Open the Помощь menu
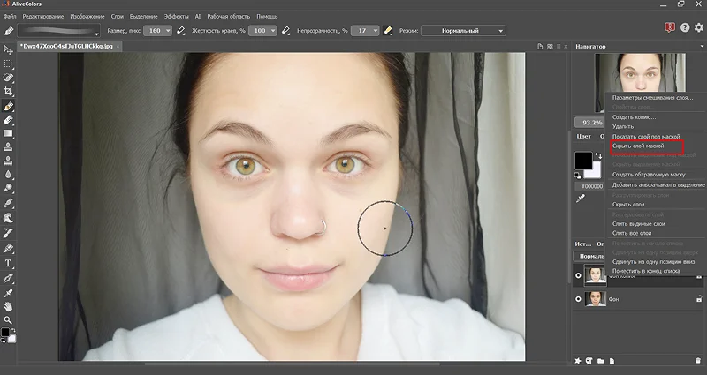This screenshot has height=375, width=707. click(x=267, y=16)
